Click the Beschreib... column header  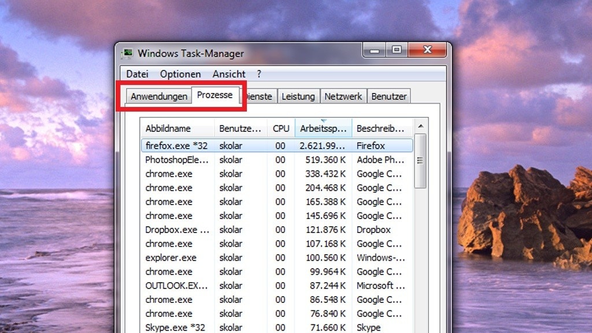379,128
